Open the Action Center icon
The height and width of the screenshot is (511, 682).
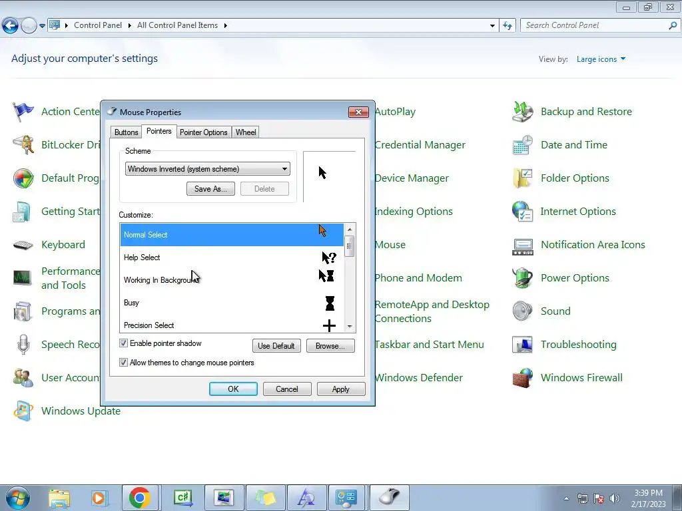(x=23, y=112)
